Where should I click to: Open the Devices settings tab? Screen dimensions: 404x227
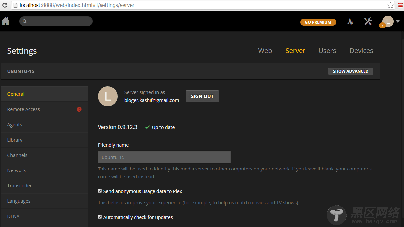click(361, 51)
